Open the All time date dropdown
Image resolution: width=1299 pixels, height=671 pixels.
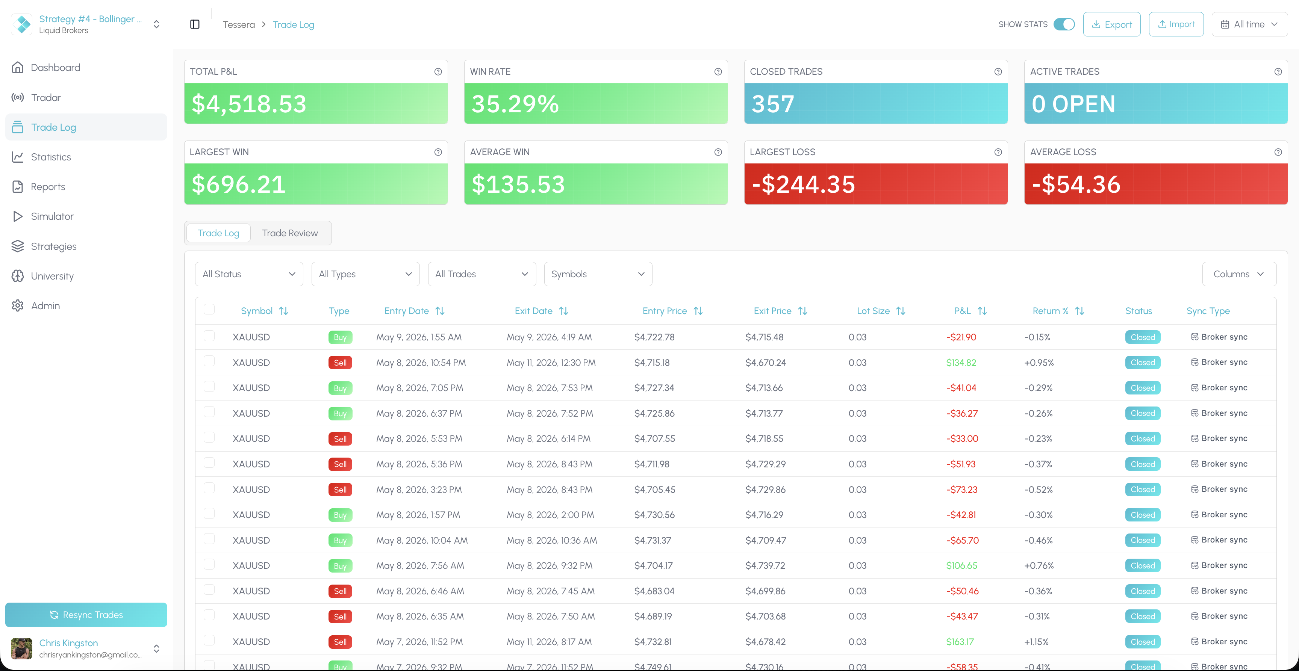pos(1249,24)
